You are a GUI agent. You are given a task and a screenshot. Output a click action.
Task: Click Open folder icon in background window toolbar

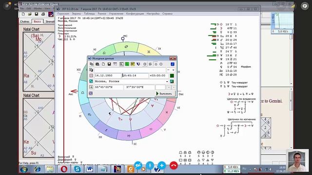pos(30,14)
